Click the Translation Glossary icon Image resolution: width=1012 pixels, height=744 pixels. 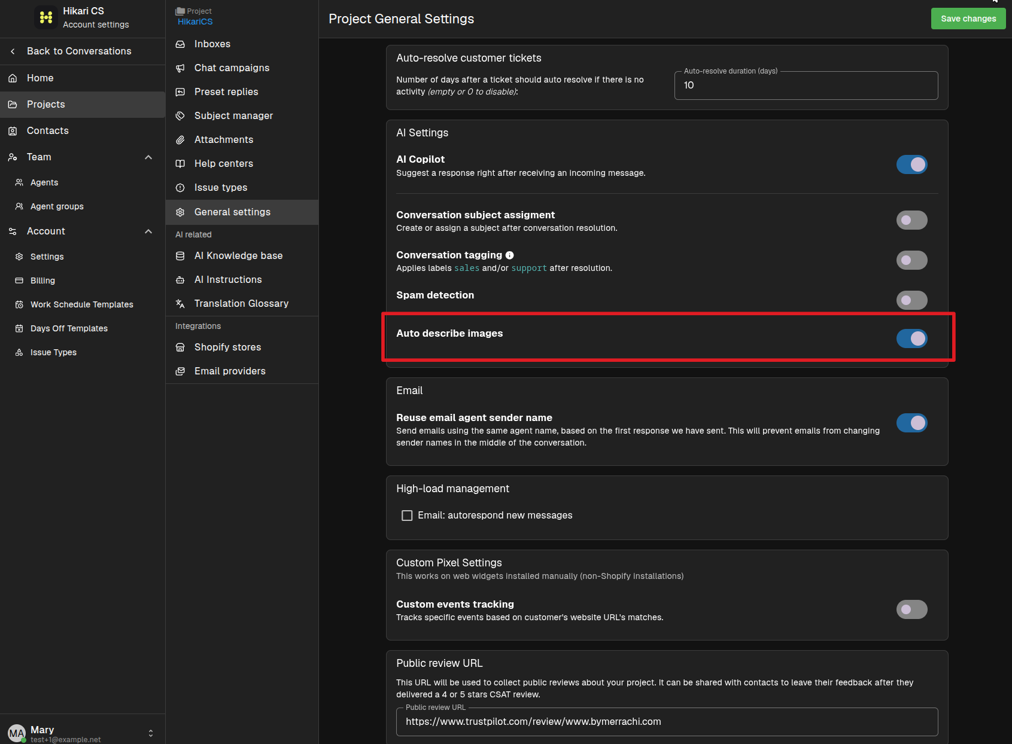coord(180,304)
